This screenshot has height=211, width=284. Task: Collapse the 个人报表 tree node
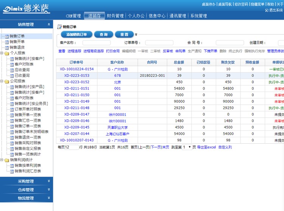point(2,53)
